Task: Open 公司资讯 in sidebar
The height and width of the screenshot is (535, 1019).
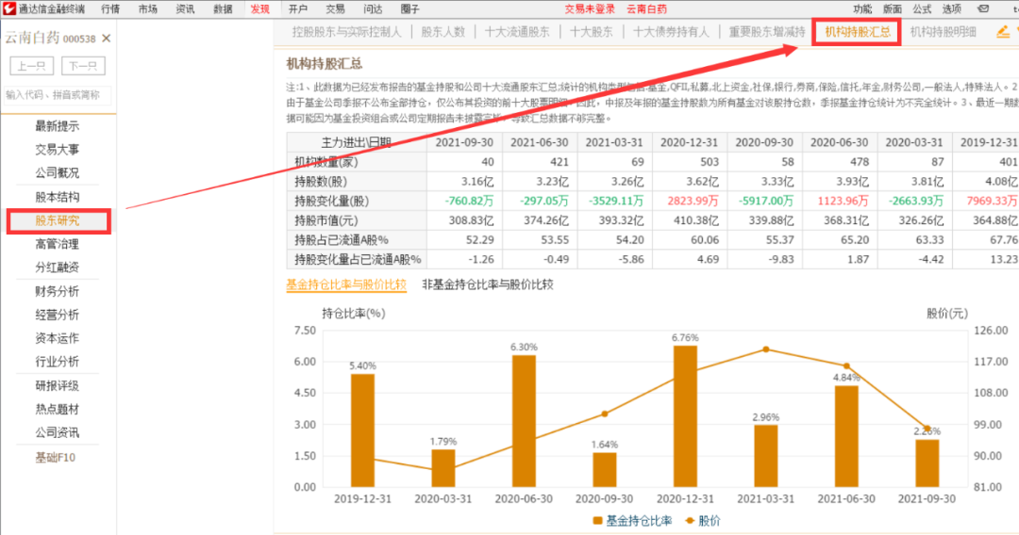Action: point(58,432)
